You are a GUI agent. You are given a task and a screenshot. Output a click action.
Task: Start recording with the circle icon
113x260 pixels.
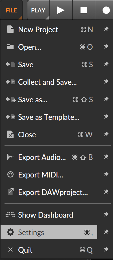[x=106, y=10]
